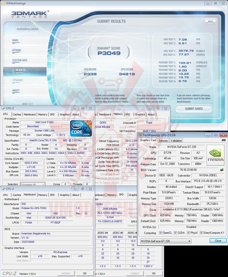
Task: Click the GPU-Z BIOS version 70.16.33.00.00 field
Action: [188, 170]
